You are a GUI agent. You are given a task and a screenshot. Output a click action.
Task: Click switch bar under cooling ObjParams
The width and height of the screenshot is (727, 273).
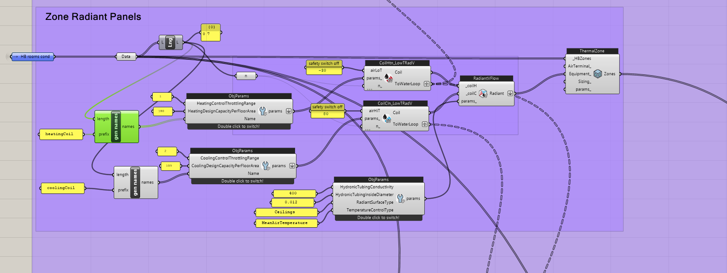[242, 181]
